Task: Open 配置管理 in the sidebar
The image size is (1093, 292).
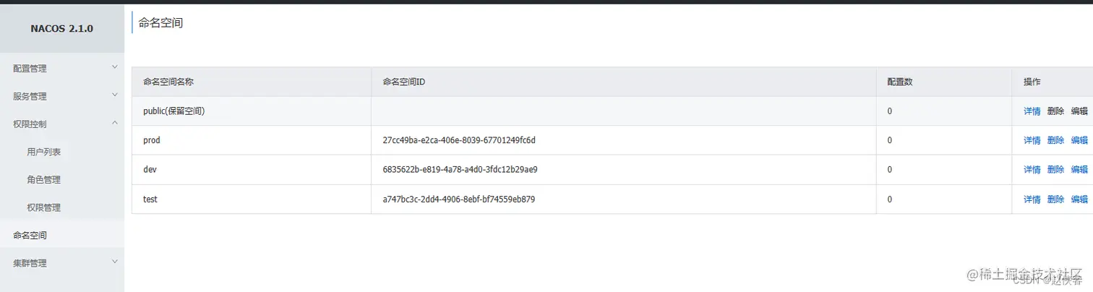Action: pos(30,69)
